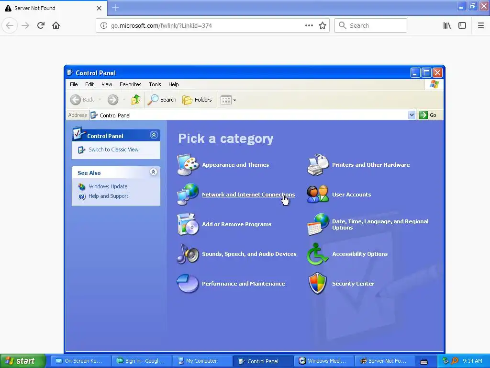Collapse the See Also section

point(154,172)
